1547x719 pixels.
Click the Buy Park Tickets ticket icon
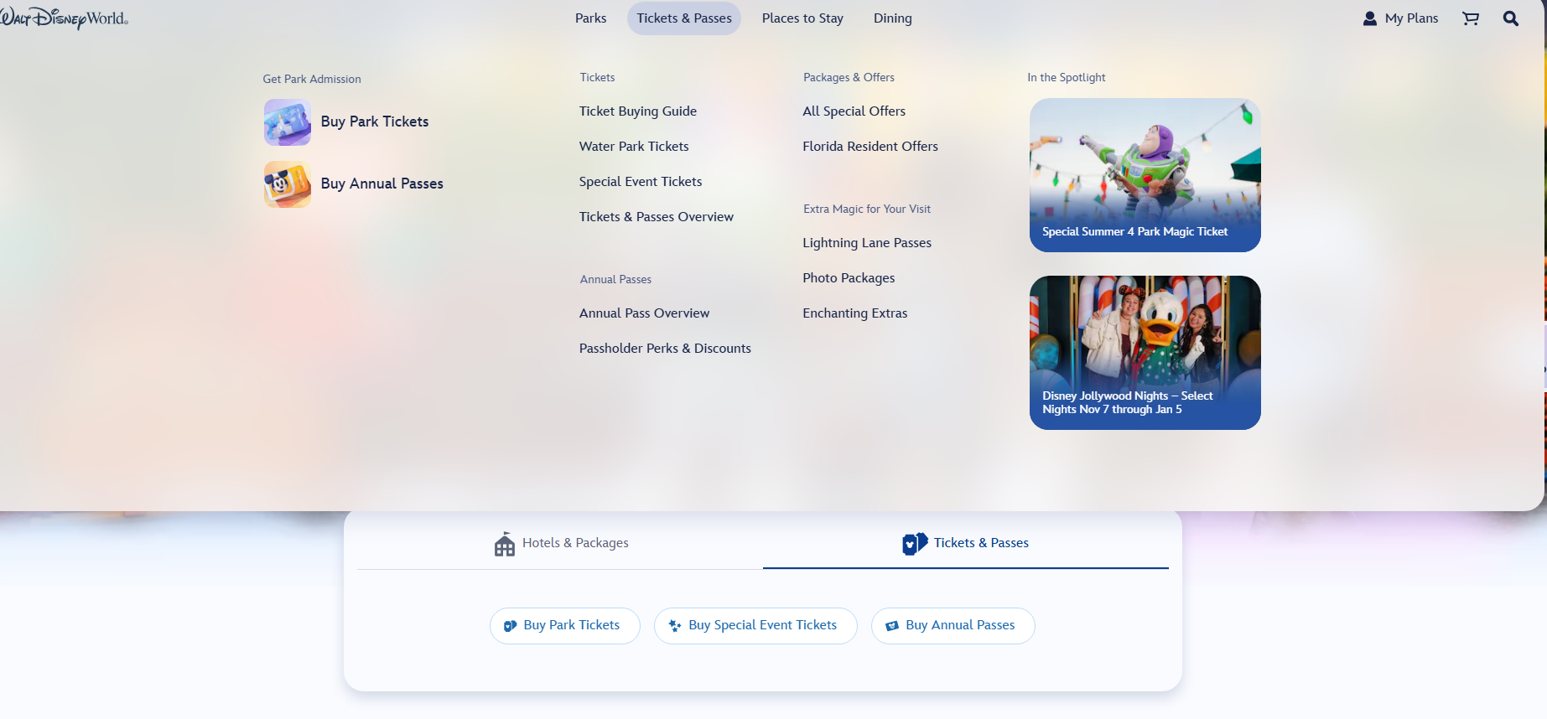(x=288, y=122)
